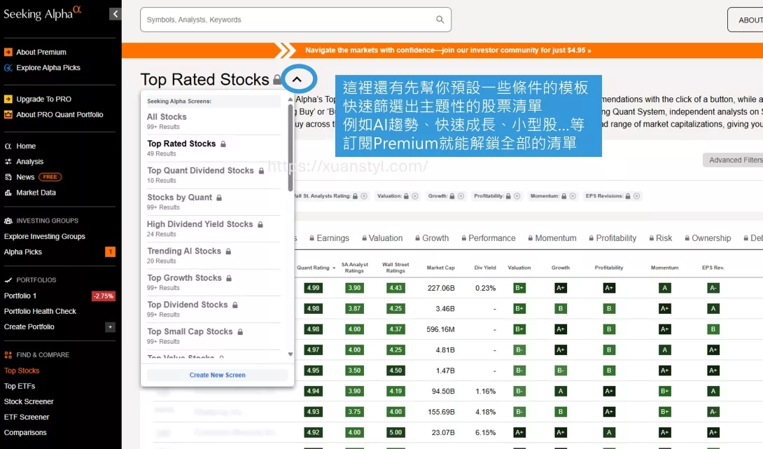
Task: Click the Explore Alpha Picks icon
Action: 8,68
